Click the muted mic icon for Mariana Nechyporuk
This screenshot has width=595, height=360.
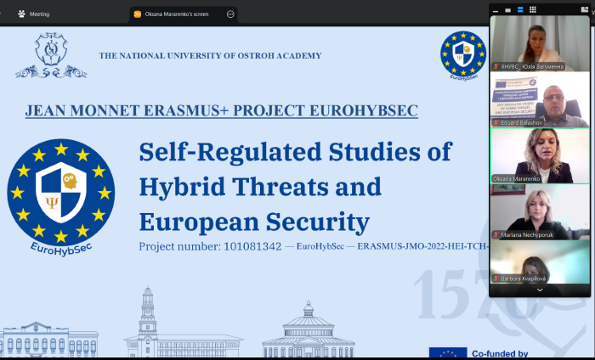(496, 235)
